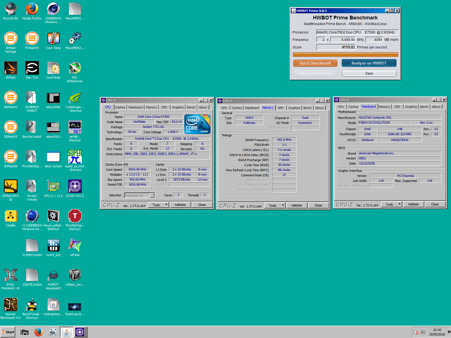Click Tools button in CPU-Z Mainboard window
The image size is (451, 338).
[x=389, y=204]
